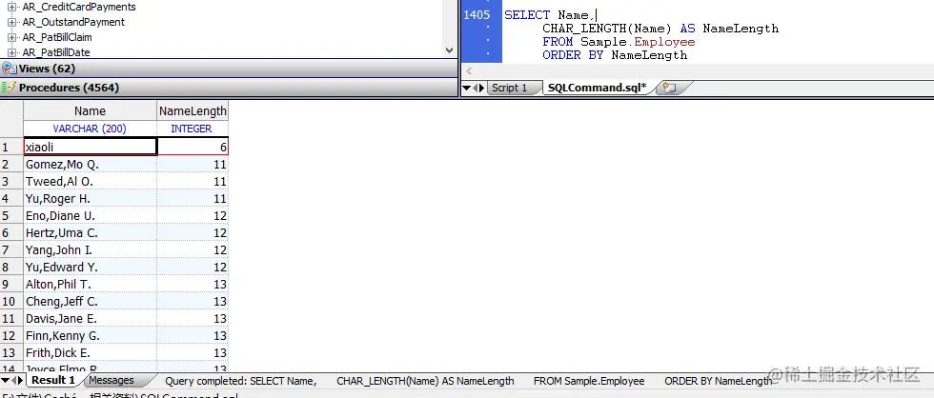Open a new editor tab with star icon
The width and height of the screenshot is (934, 398).
pos(669,88)
